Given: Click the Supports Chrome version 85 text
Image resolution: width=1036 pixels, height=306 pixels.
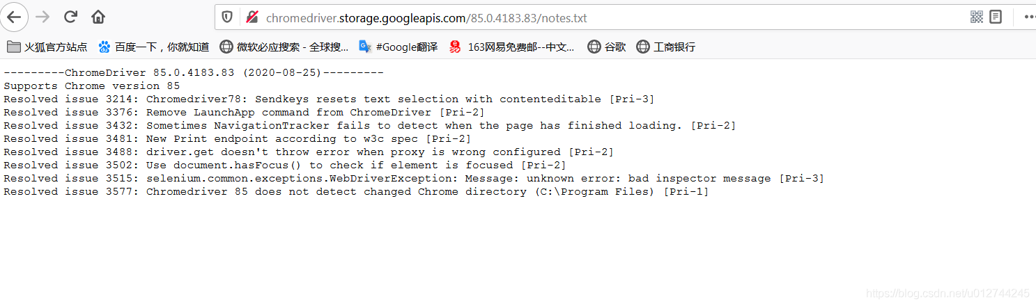Looking at the screenshot, I should pyautogui.click(x=91, y=86).
